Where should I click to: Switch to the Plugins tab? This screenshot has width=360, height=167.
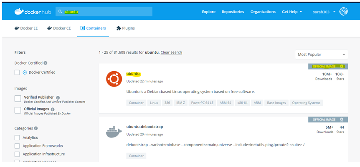pyautogui.click(x=126, y=28)
